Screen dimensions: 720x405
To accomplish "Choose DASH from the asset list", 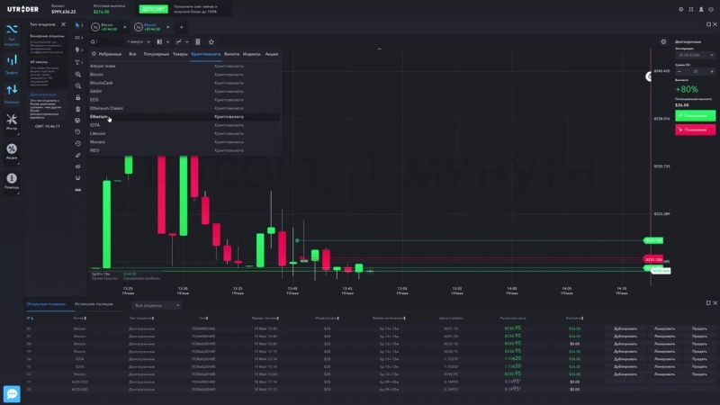I will (x=184, y=92).
